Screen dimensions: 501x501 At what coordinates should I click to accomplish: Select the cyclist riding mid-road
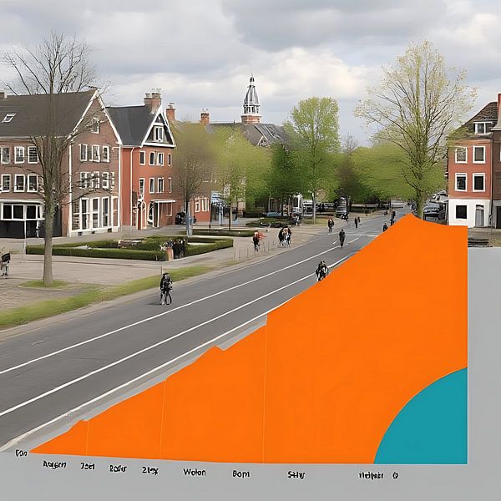click(x=321, y=270)
